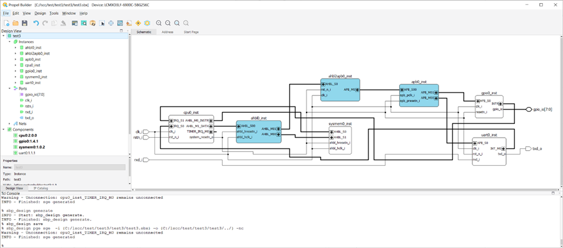Select the gpio_io[7:0] port tree item
The image size is (563, 248).
tap(34, 95)
